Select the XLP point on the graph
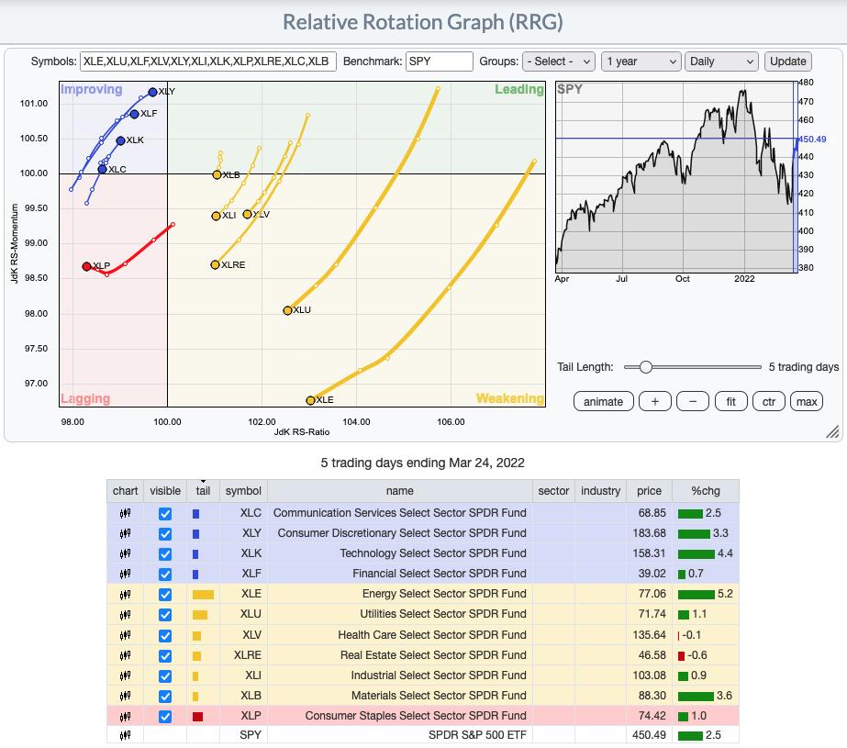 pos(86,266)
